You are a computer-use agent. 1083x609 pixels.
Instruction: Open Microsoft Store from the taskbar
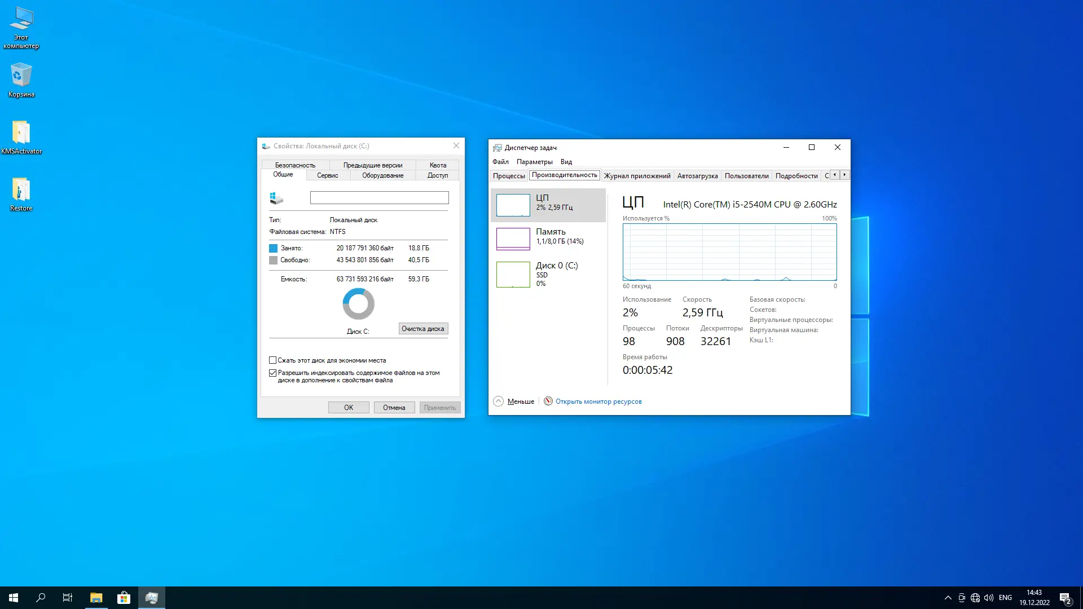point(124,597)
